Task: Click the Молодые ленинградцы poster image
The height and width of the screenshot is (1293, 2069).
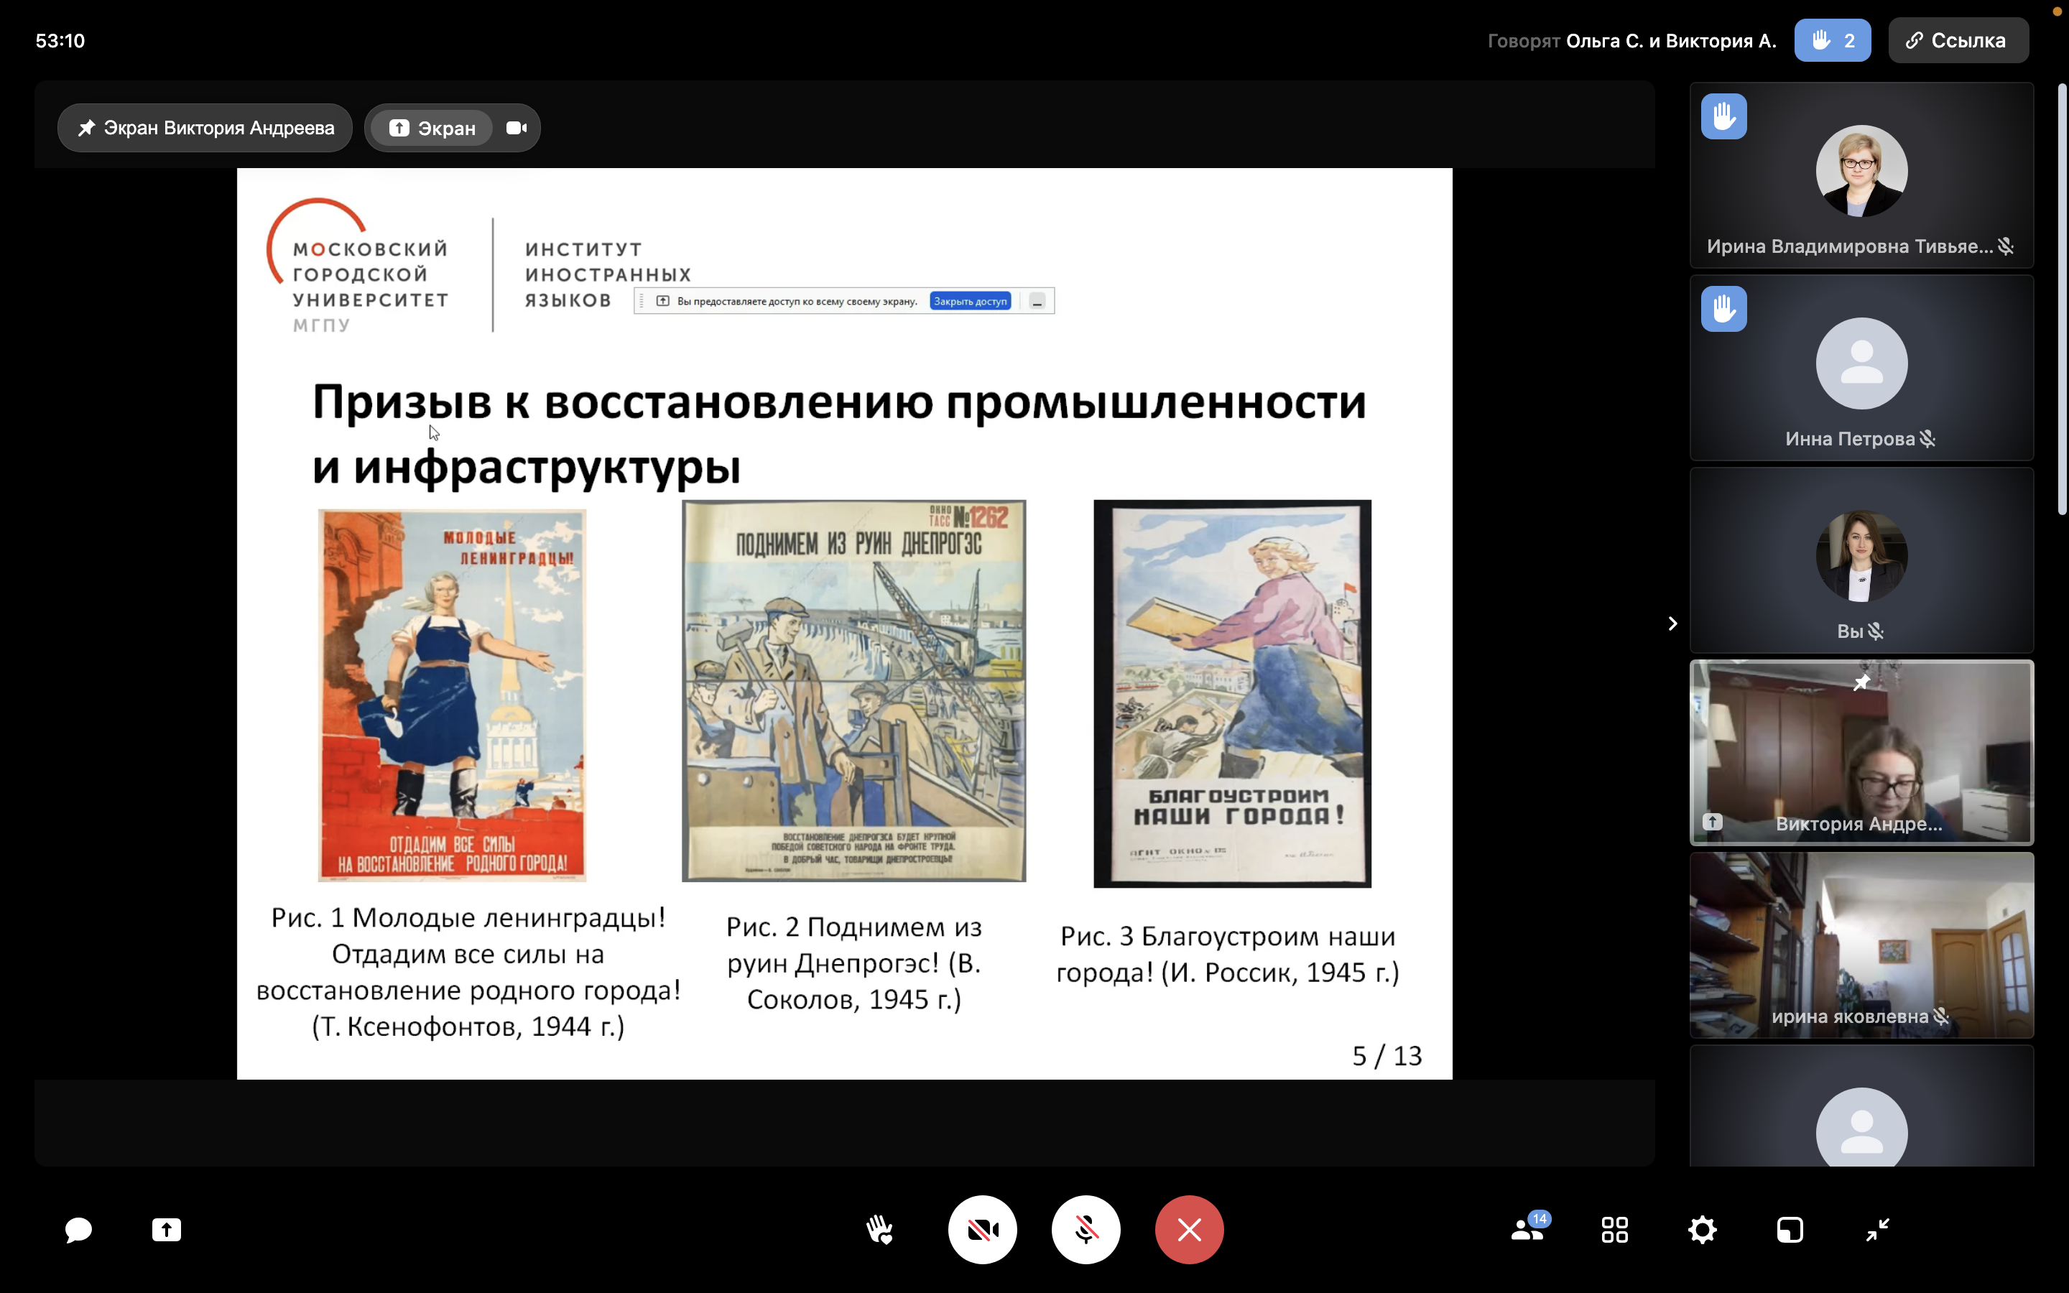Action: click(451, 695)
